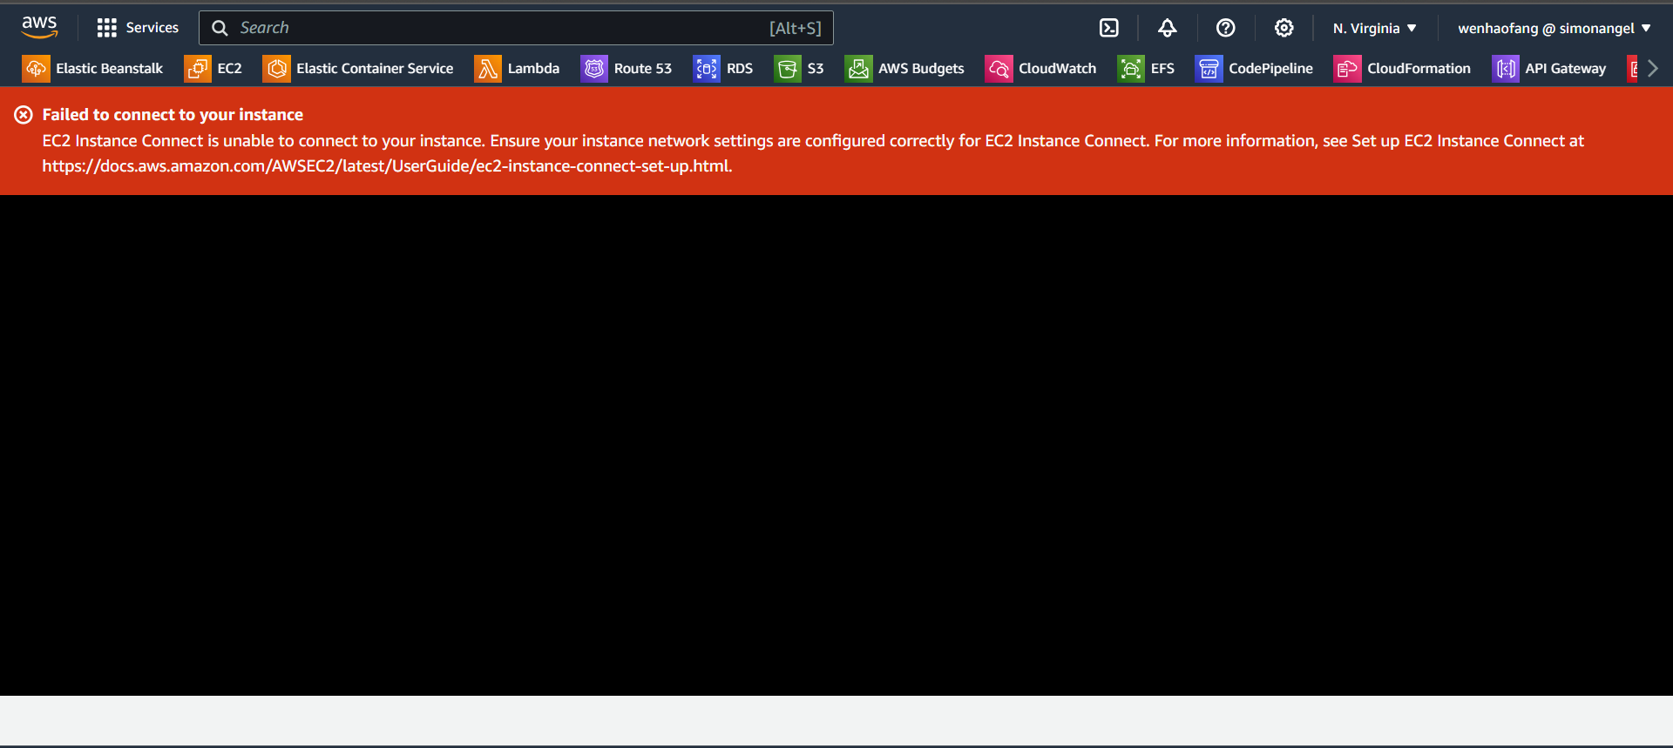Click the CloudWatch icon

(x=999, y=68)
